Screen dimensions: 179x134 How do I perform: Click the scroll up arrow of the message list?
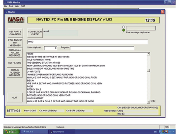(148, 54)
